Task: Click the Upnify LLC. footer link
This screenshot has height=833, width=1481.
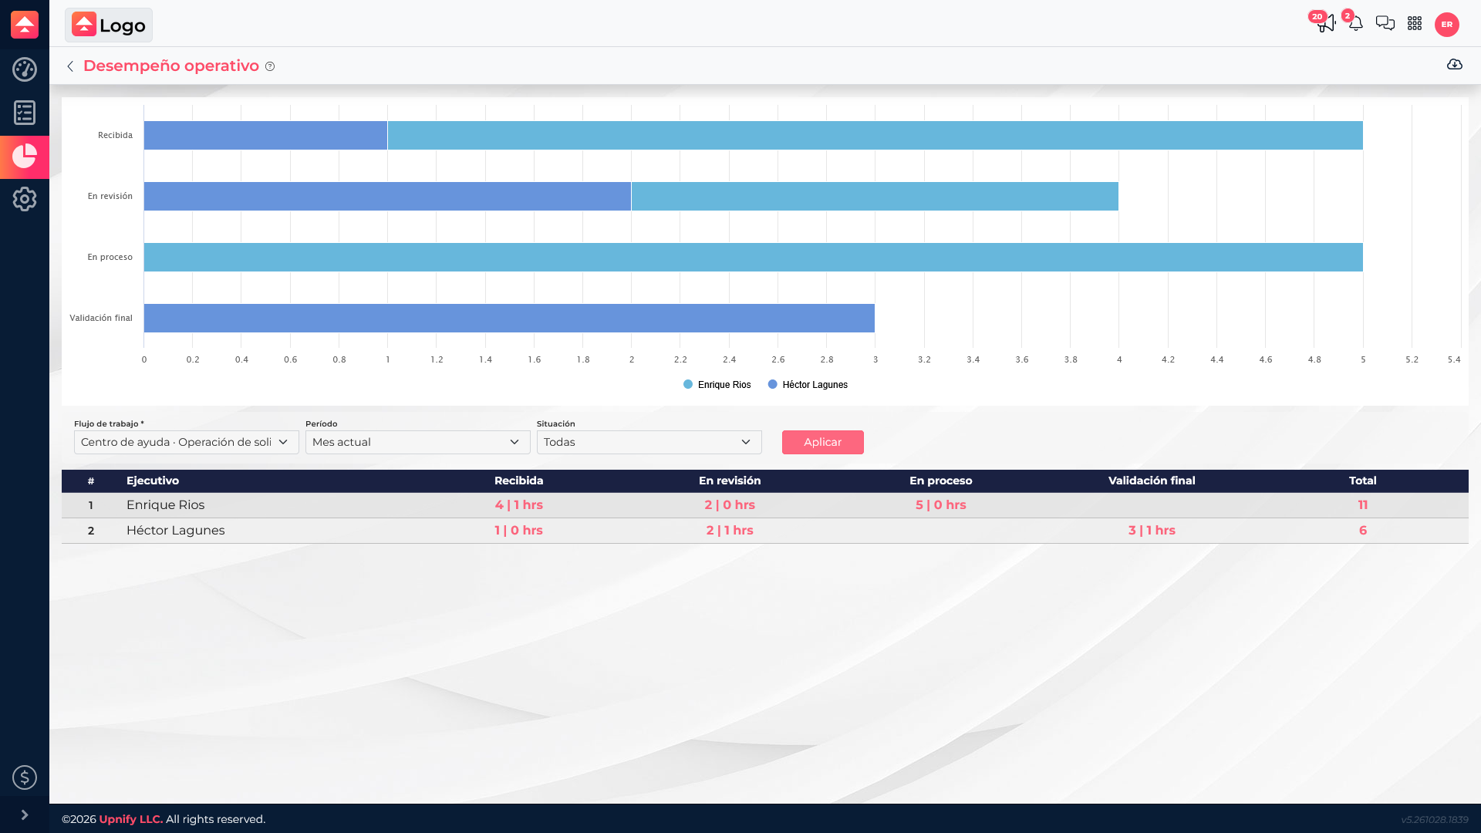Action: (x=131, y=819)
